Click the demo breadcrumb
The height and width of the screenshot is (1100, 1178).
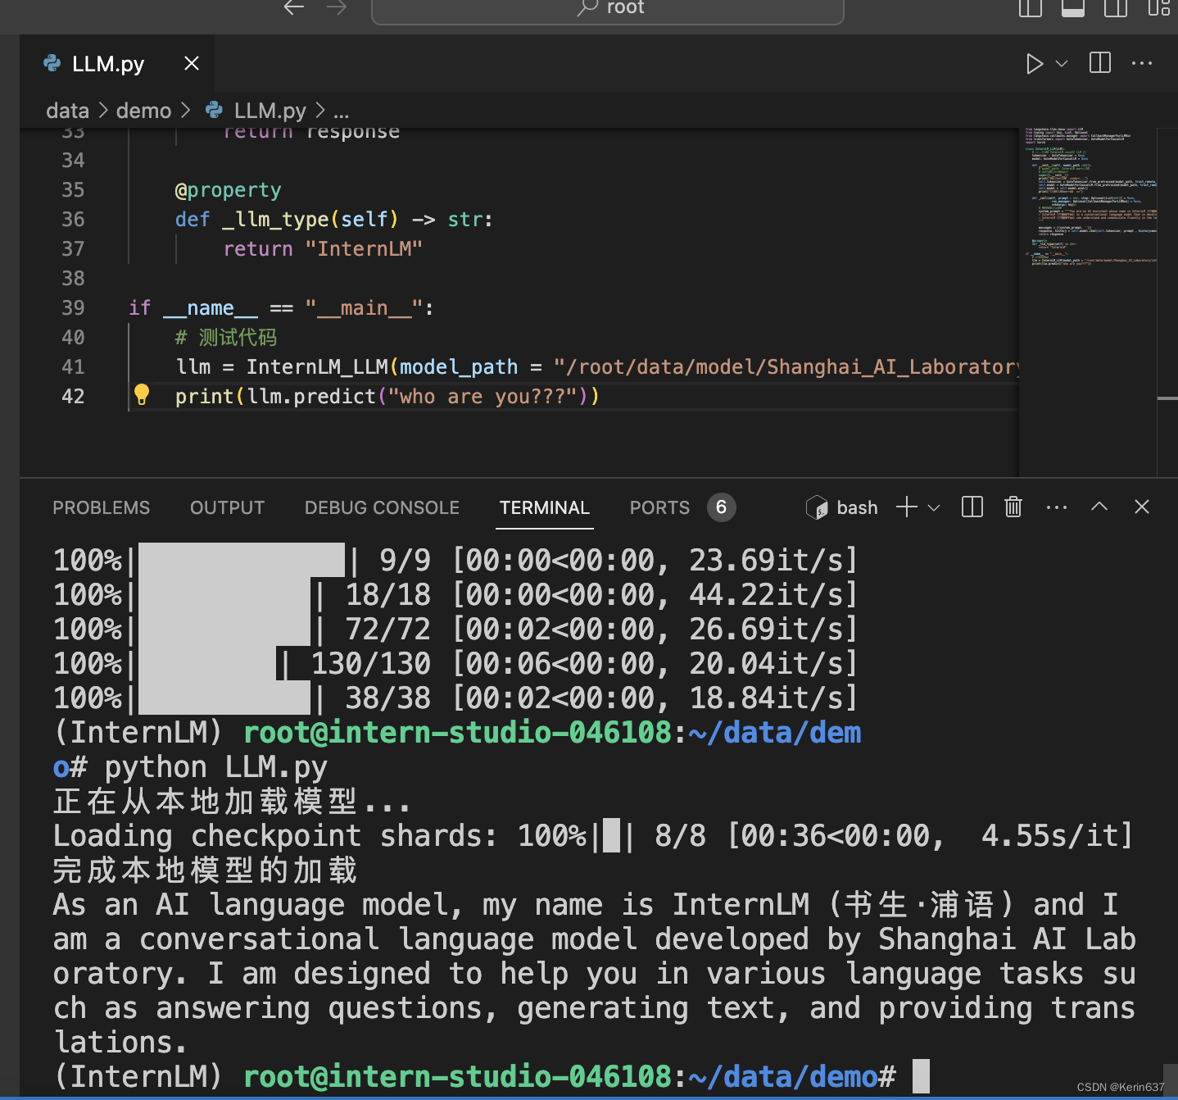point(143,111)
